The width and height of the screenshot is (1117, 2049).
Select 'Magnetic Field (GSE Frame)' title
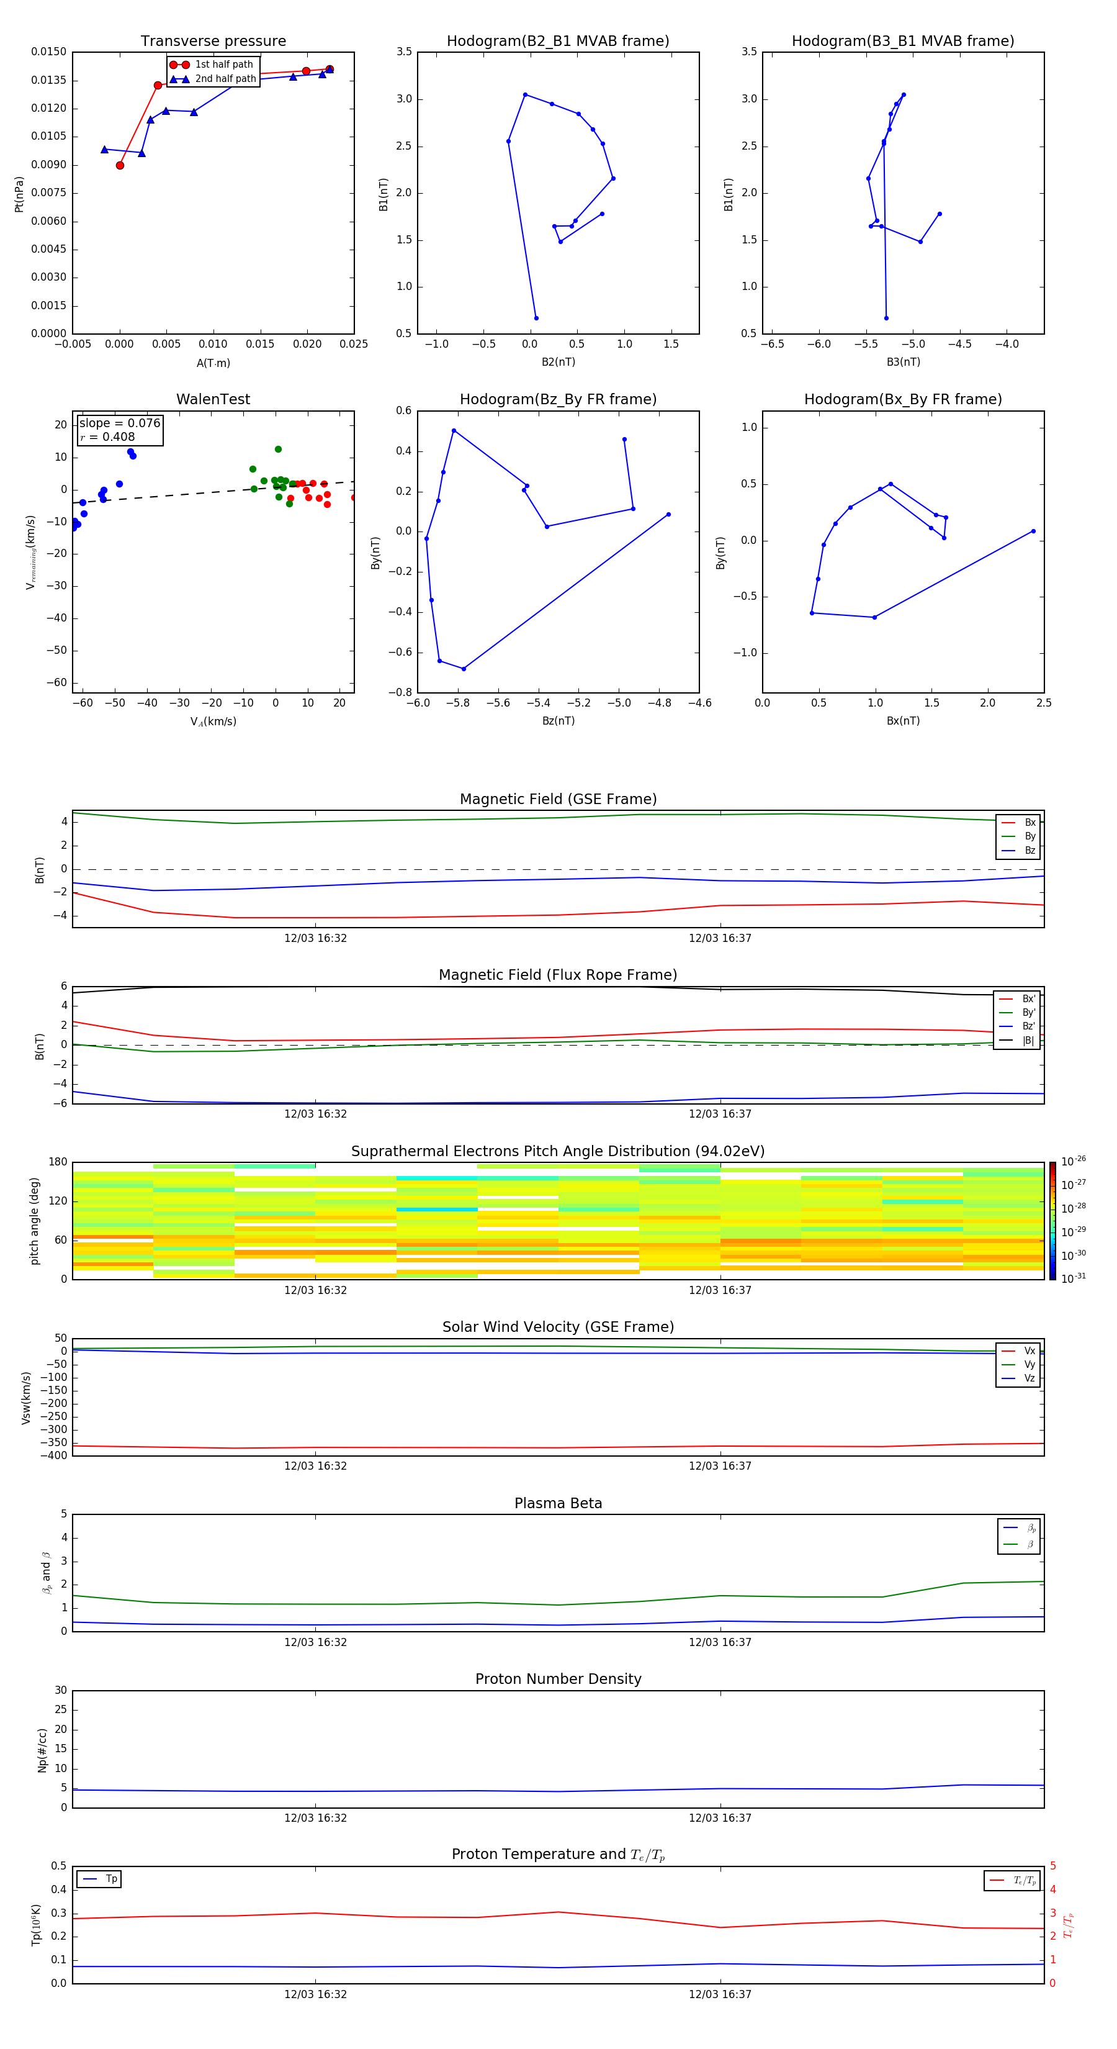[x=558, y=799]
